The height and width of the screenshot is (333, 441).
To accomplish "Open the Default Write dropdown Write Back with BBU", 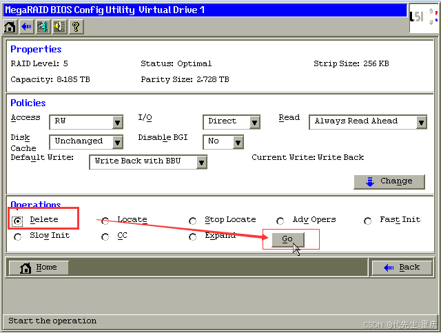I will [148, 162].
